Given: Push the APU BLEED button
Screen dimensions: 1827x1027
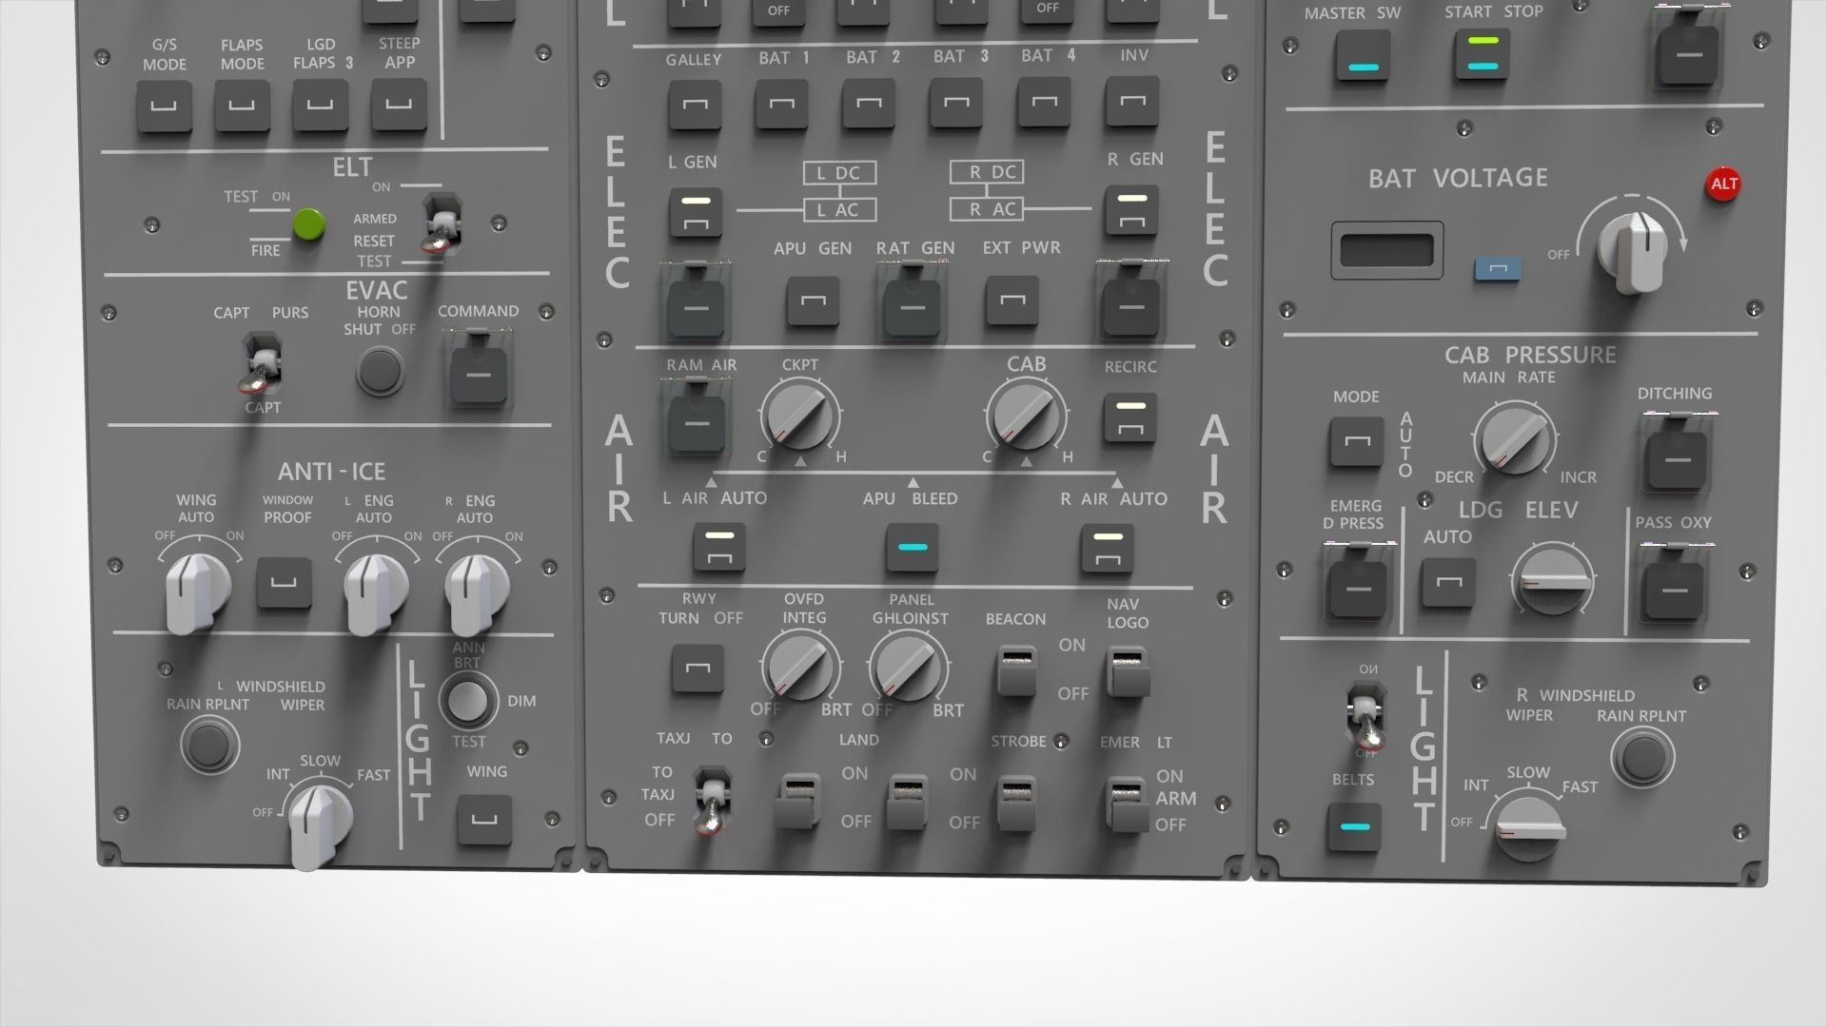Looking at the screenshot, I should click(913, 548).
